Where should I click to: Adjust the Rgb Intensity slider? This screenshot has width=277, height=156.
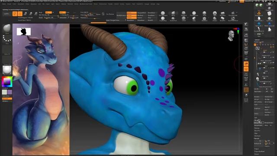tap(48, 15)
